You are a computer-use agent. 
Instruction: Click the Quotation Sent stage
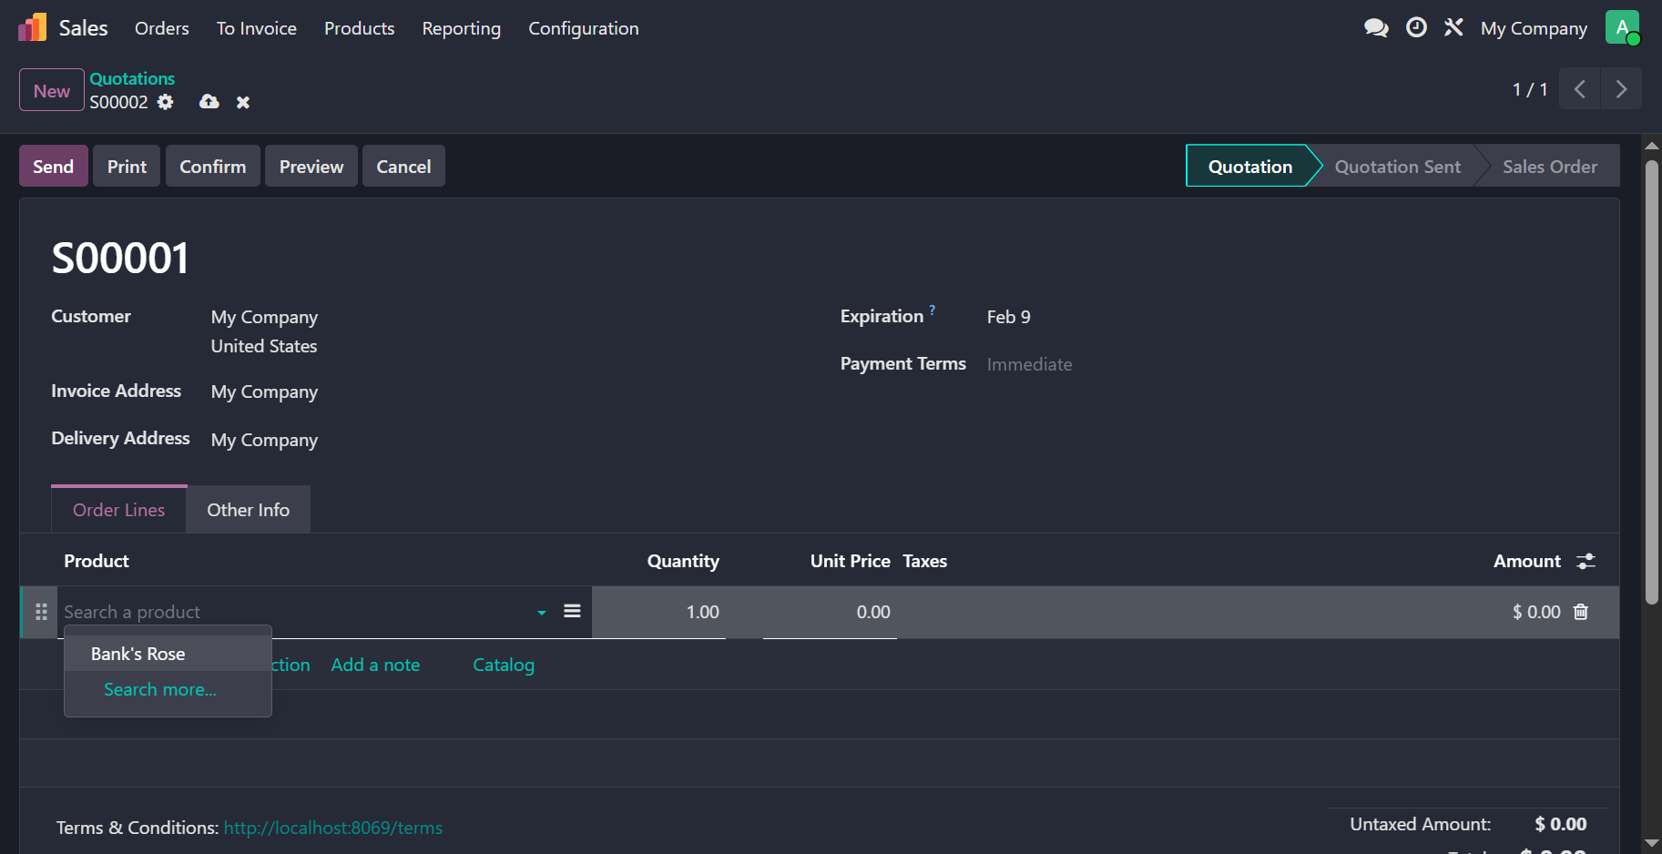coord(1397,166)
